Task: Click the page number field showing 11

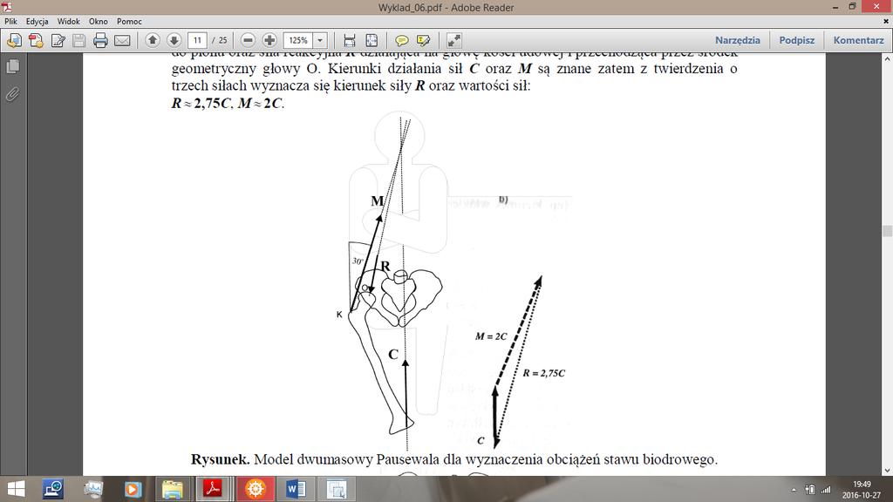Action: pos(197,40)
